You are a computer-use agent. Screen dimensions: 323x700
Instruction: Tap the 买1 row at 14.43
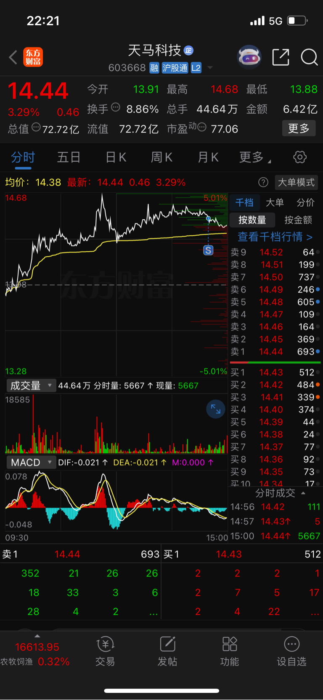click(x=275, y=373)
